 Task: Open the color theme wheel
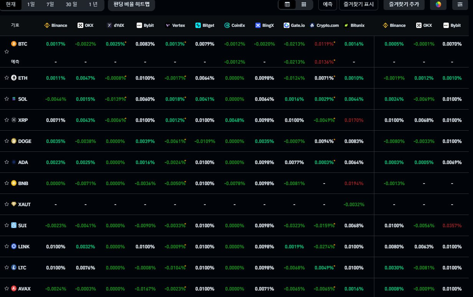point(438,5)
